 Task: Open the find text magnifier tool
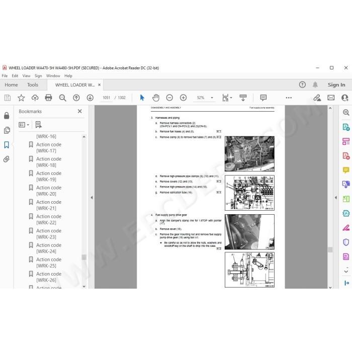pos(62,98)
